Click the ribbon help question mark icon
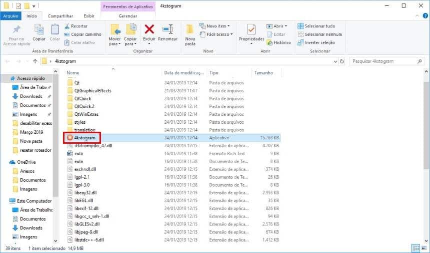 [x=425, y=16]
